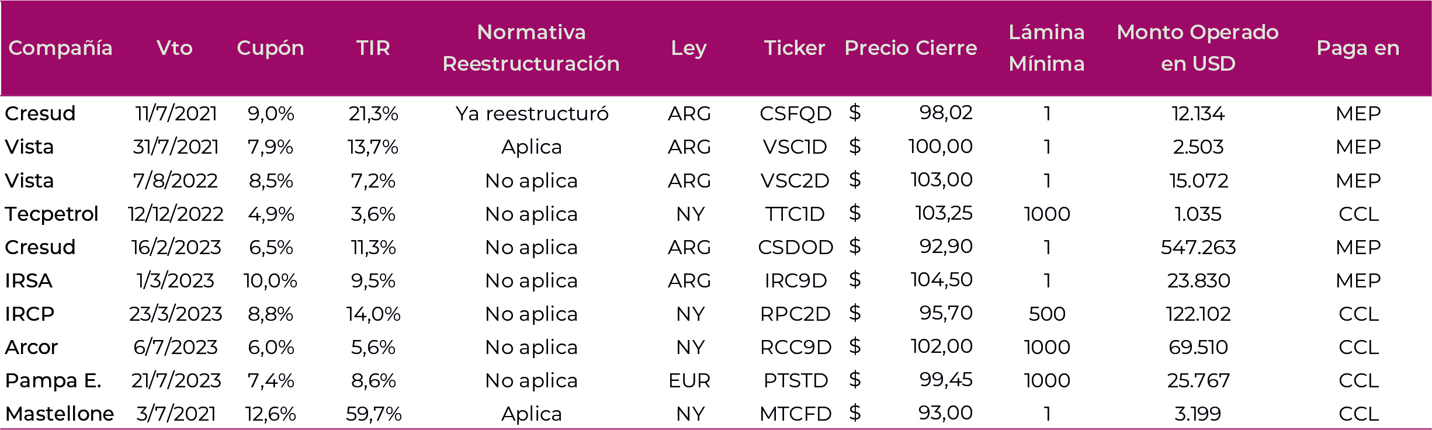Select the Normativa Reestructuración header
Viewport: 1432px width, 430px height.
point(531,48)
